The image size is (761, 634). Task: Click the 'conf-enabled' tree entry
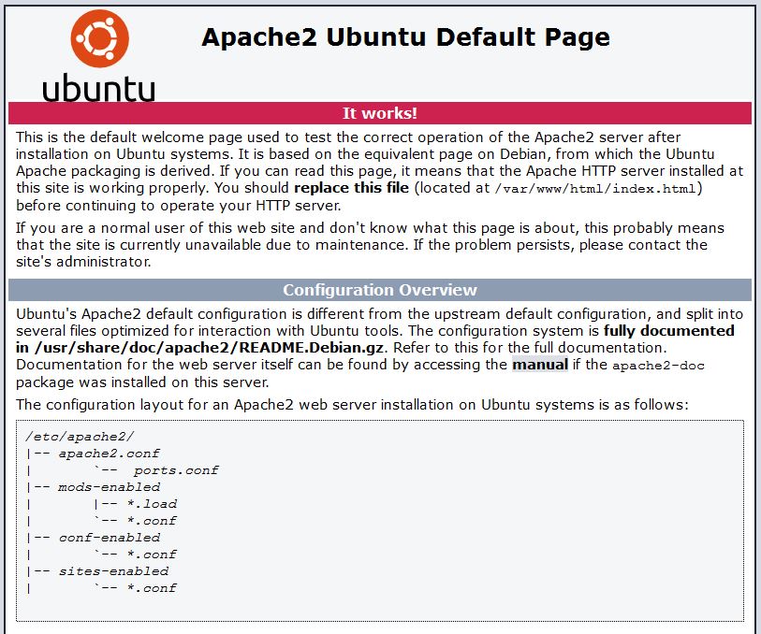[x=110, y=537]
